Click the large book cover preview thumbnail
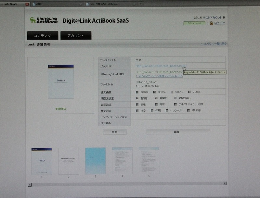The width and height of the screenshot is (260, 198). coord(61,81)
